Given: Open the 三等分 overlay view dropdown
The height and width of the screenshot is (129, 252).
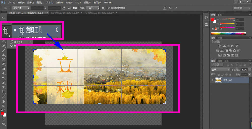Looking at the screenshot, I should coord(93,8).
